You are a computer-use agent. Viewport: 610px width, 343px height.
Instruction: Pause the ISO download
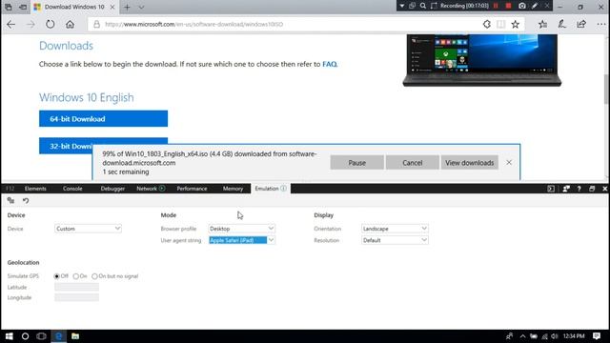(x=356, y=163)
